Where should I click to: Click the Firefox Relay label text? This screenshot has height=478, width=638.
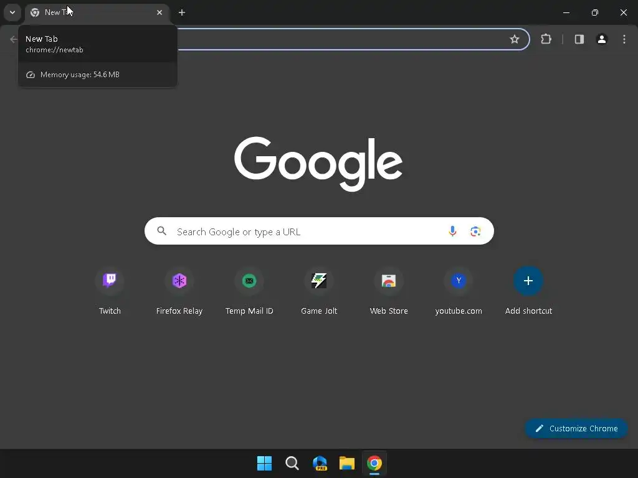point(179,311)
